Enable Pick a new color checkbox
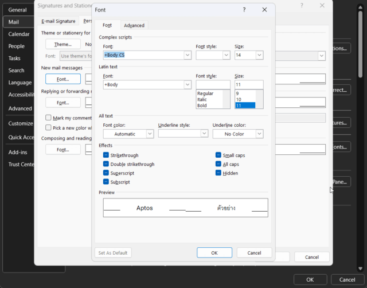Viewport: 367px width, 288px height. coord(48,127)
